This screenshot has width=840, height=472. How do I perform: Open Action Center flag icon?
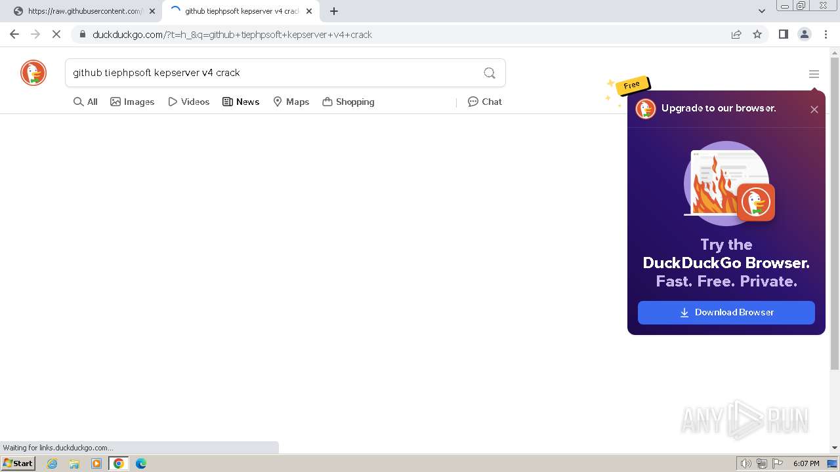pos(778,463)
